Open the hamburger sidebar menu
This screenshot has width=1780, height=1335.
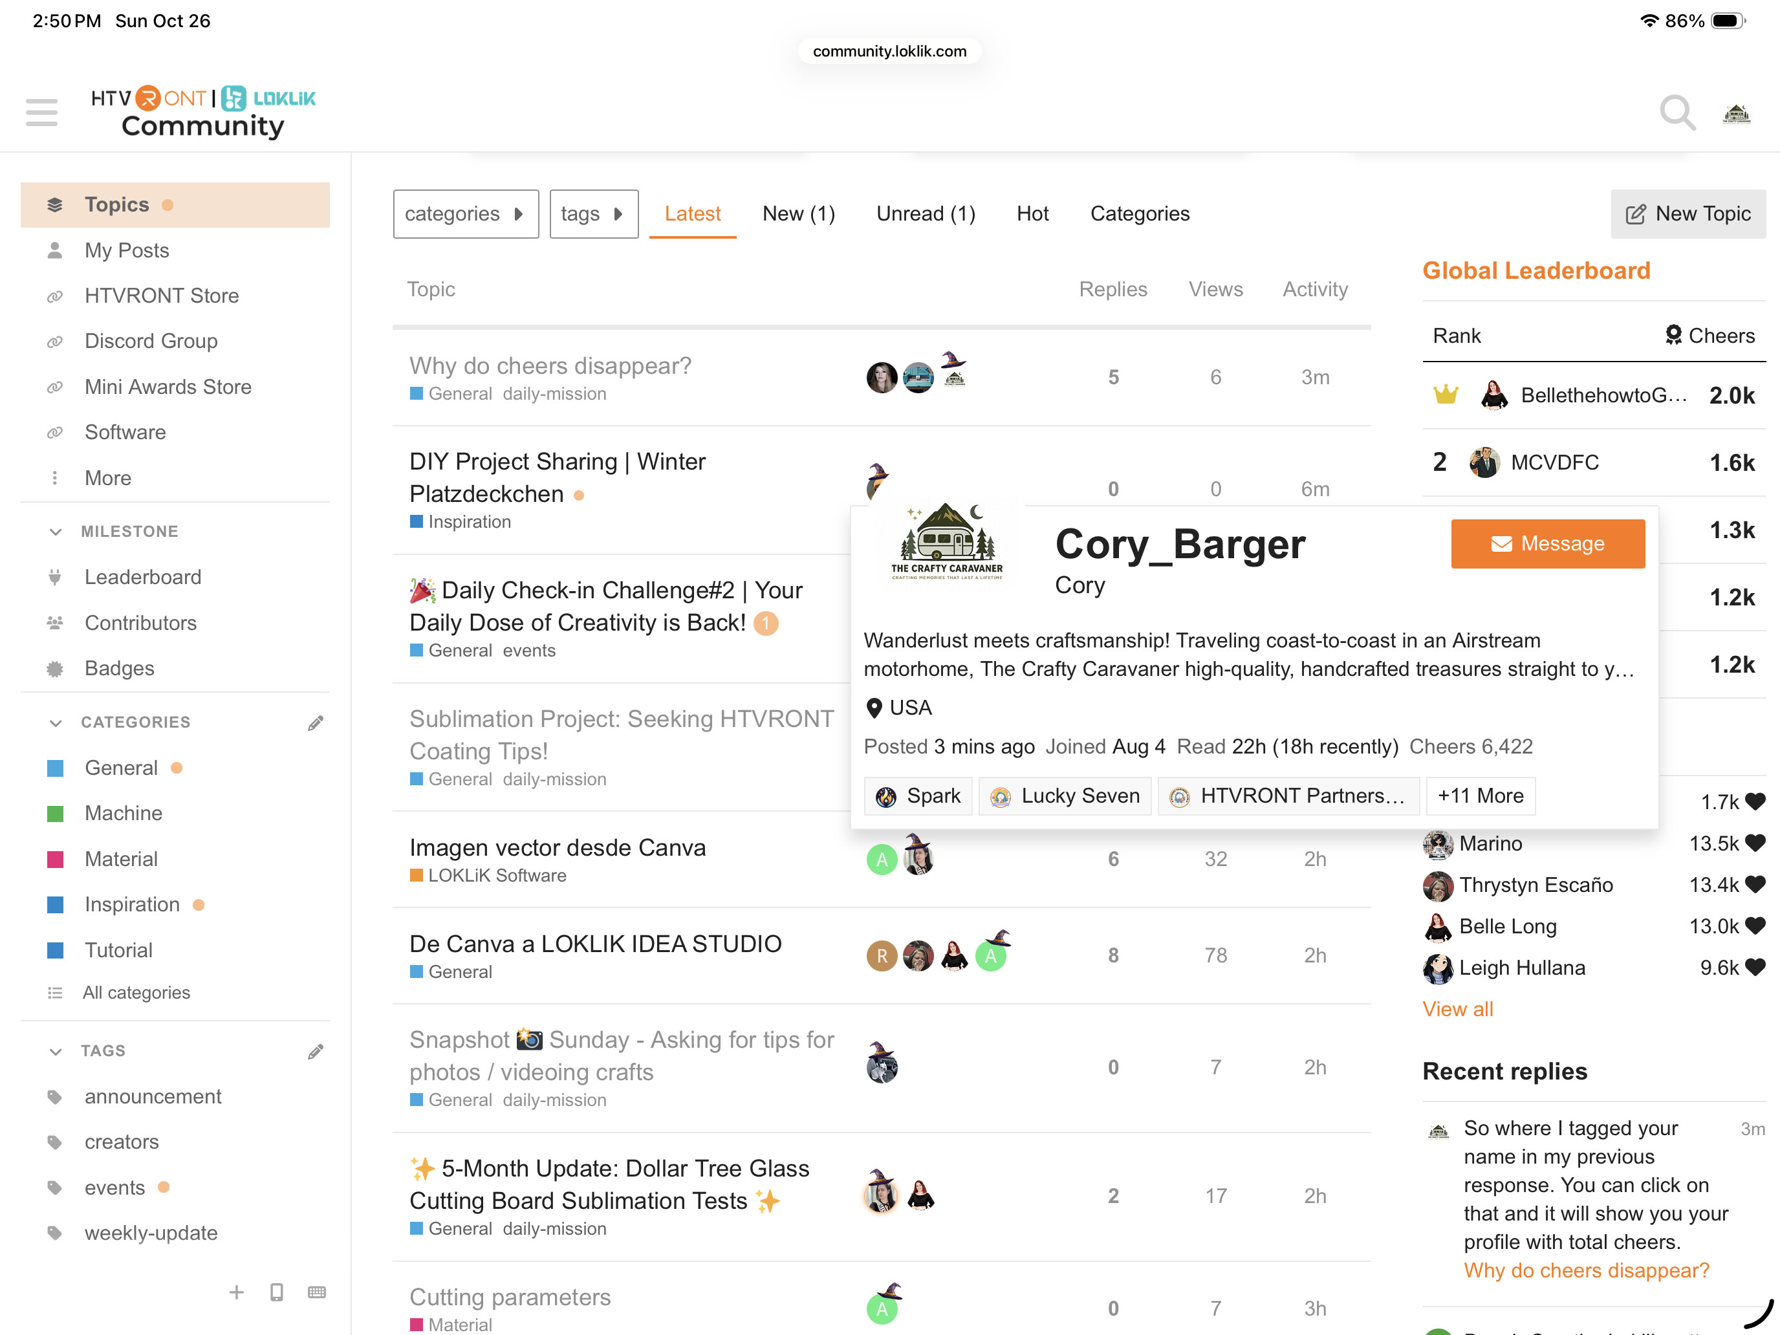coord(41,113)
